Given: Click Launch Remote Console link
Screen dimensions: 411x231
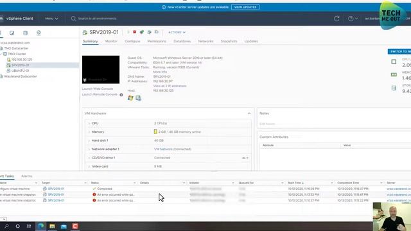Looking at the screenshot, I should pyautogui.click(x=100, y=94).
